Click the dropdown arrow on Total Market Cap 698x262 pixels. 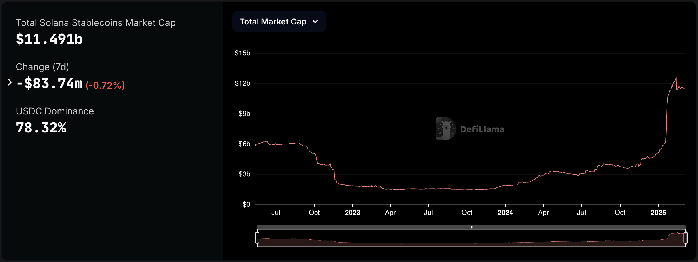(315, 21)
